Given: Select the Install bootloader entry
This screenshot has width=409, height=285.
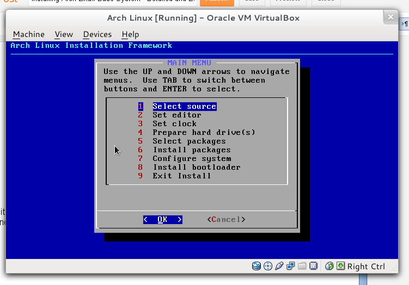Looking at the screenshot, I should tap(189, 167).
